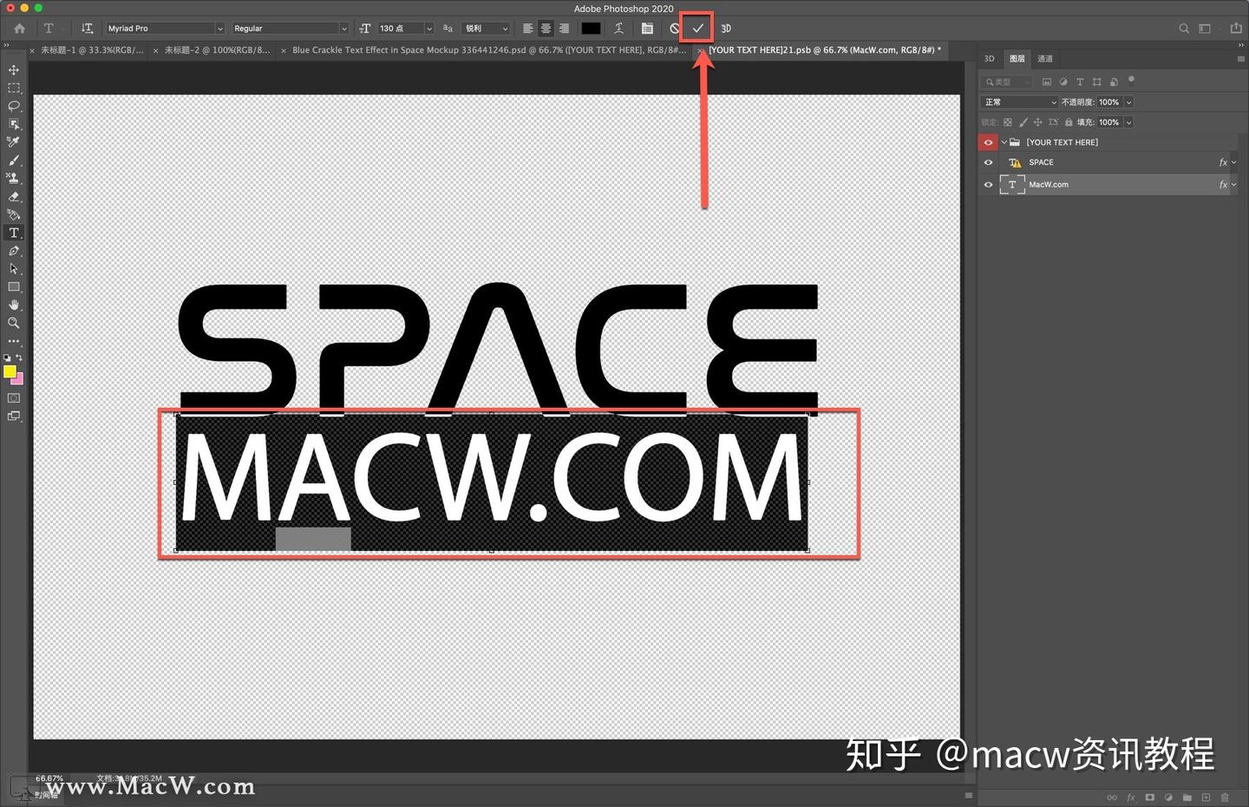Switch to the 3D panel tab
1249x807 pixels.
tap(989, 58)
